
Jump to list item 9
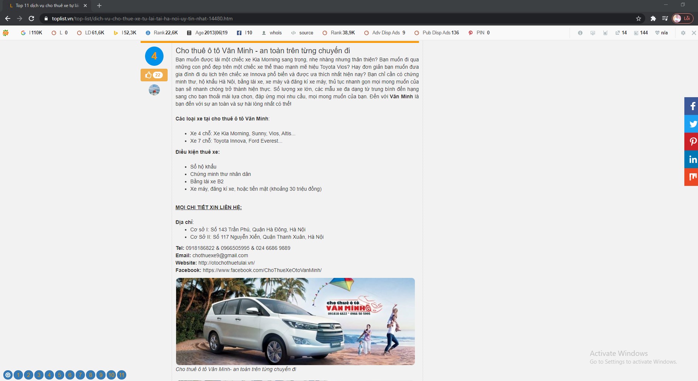point(101,375)
